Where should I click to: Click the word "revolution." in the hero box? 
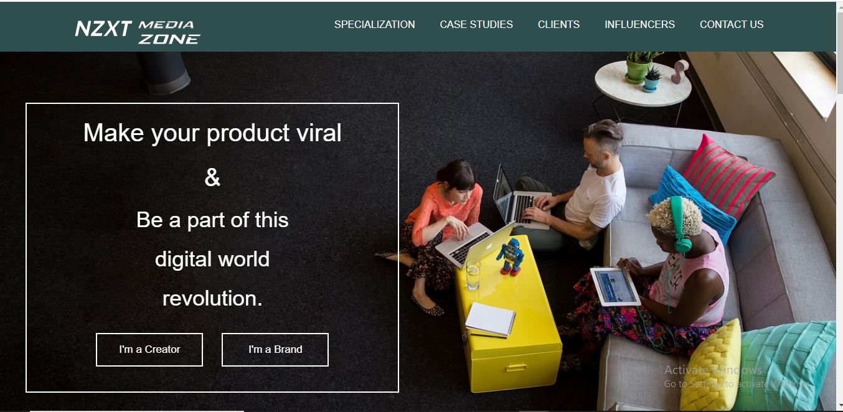click(212, 299)
